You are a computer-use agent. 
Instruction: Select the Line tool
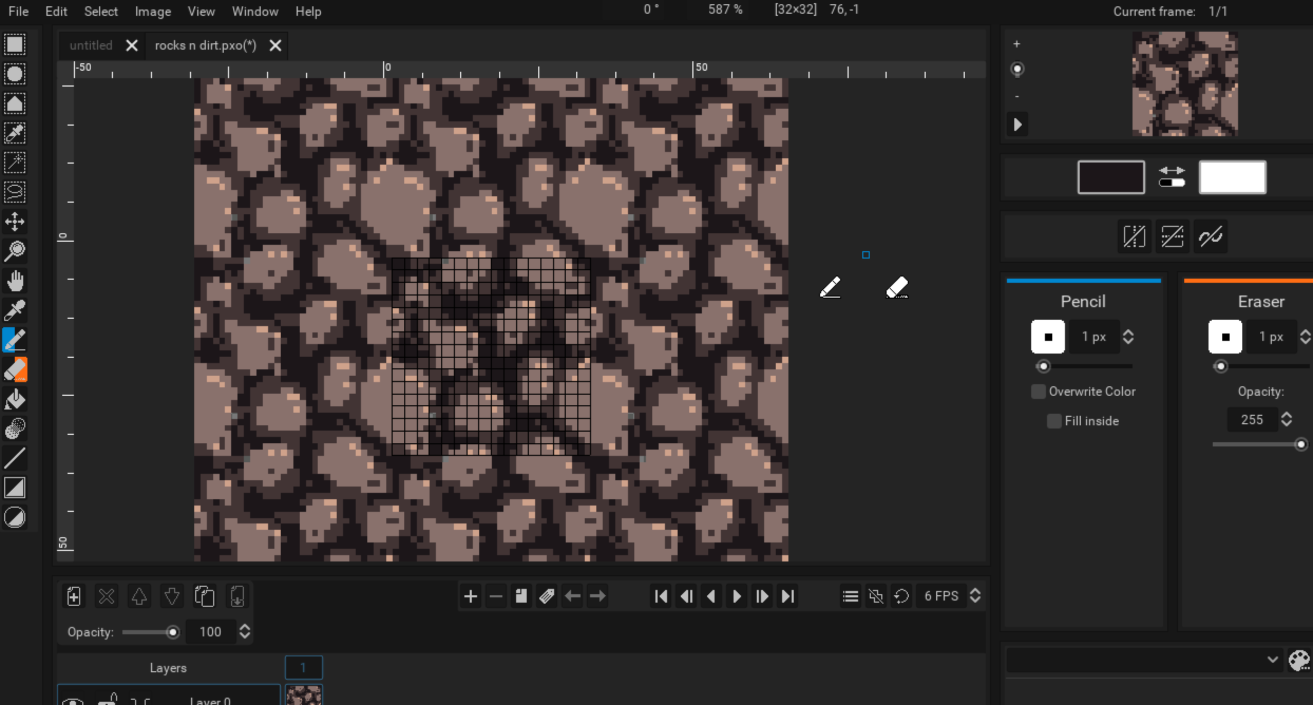[15, 458]
